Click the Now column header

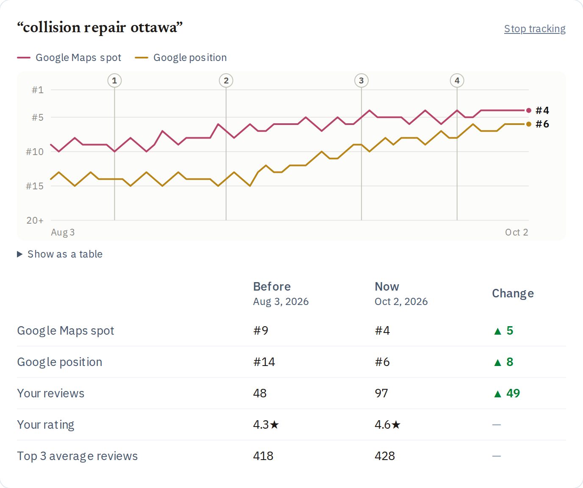tap(387, 287)
